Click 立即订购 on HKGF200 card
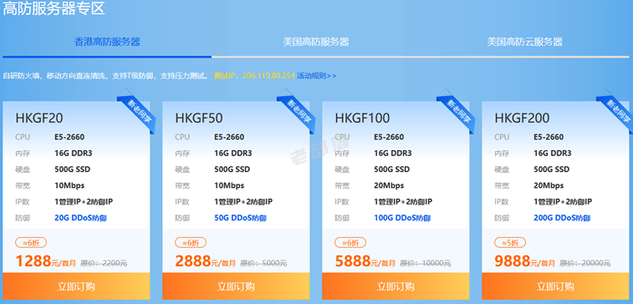 click(555, 286)
